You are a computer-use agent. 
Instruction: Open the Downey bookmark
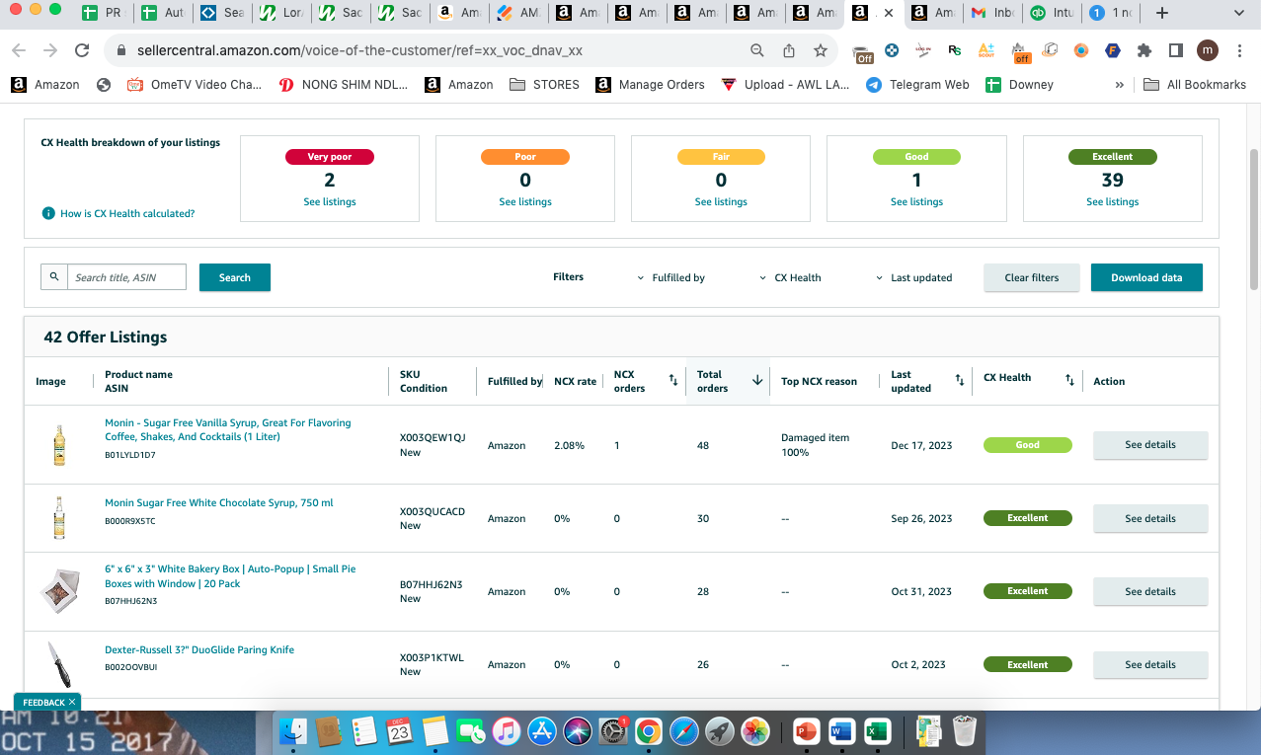click(x=1019, y=85)
